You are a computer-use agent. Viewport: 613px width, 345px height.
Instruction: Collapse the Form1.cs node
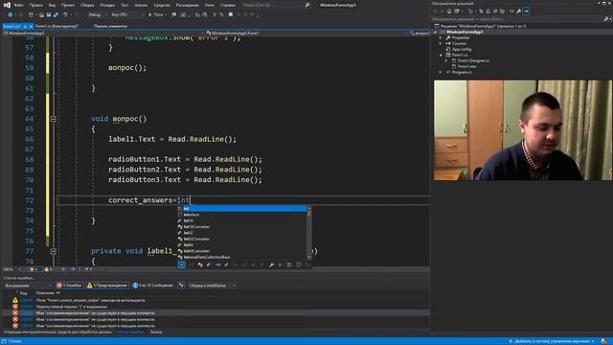[441, 56]
